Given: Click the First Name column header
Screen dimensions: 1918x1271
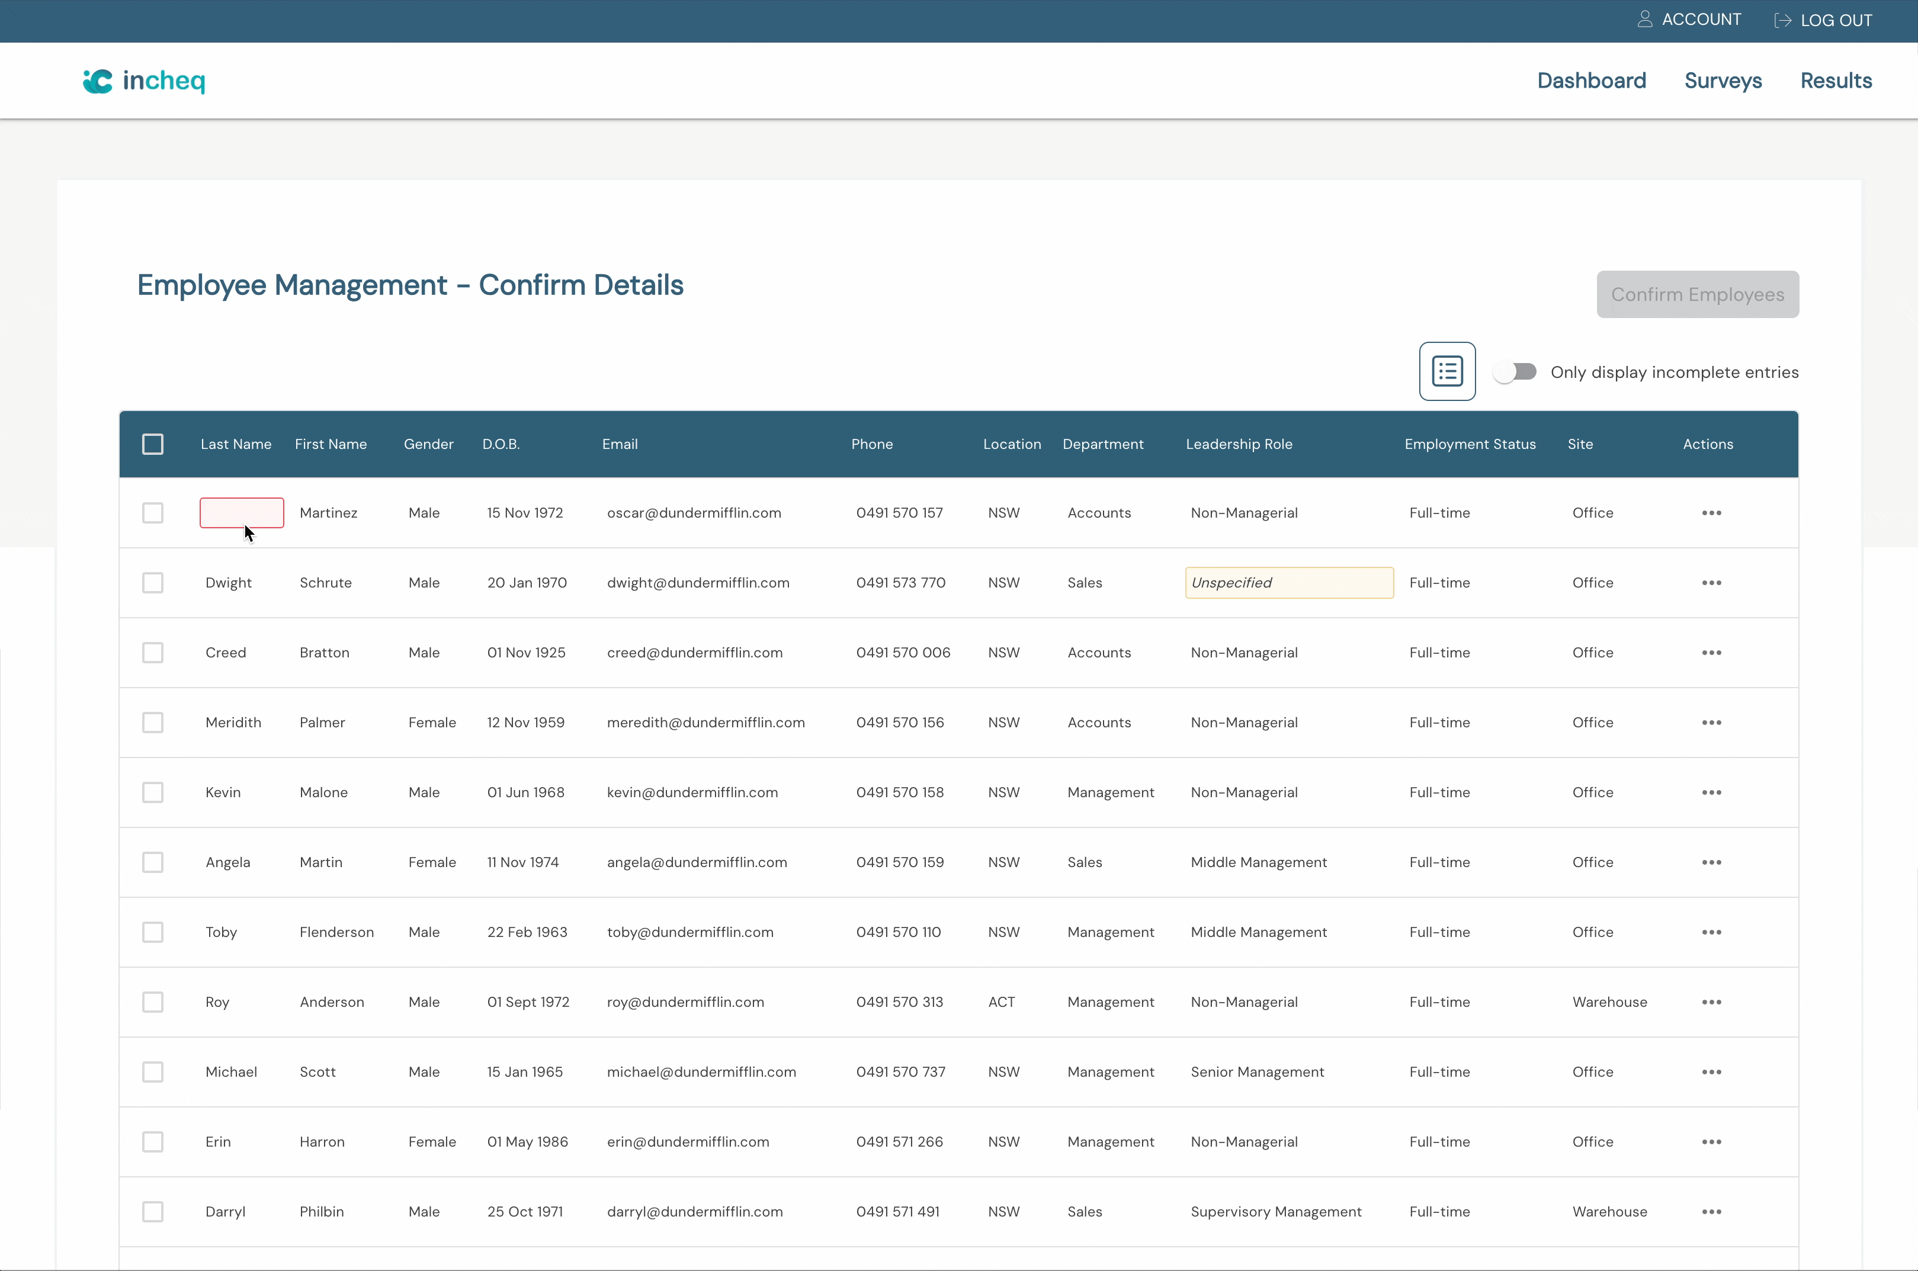Looking at the screenshot, I should click(331, 444).
